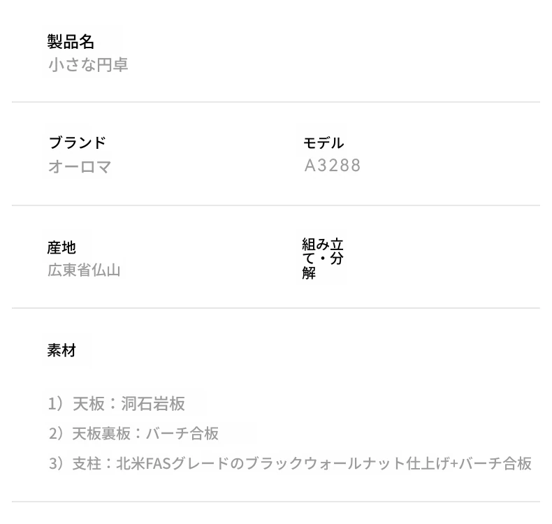The width and height of the screenshot is (552, 524).
Task: Click the 製品名 label
Action: [x=71, y=42]
